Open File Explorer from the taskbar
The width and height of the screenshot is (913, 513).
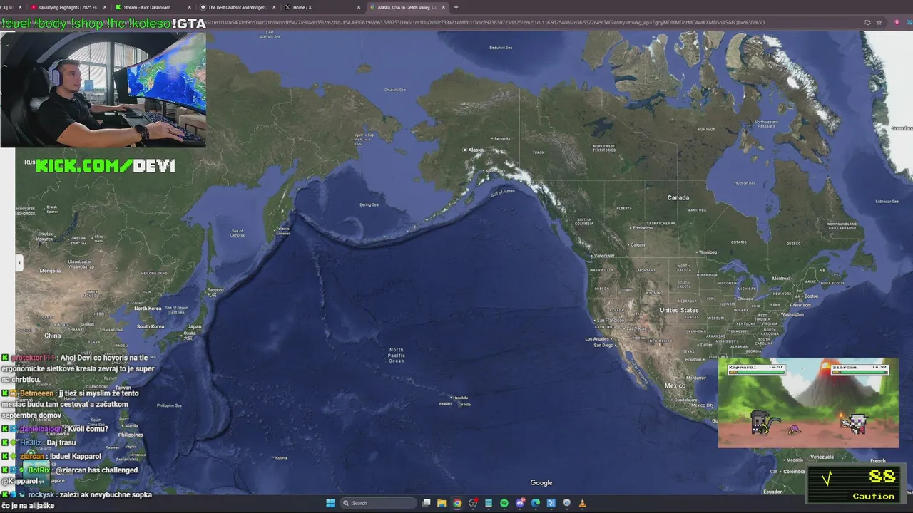tap(442, 503)
